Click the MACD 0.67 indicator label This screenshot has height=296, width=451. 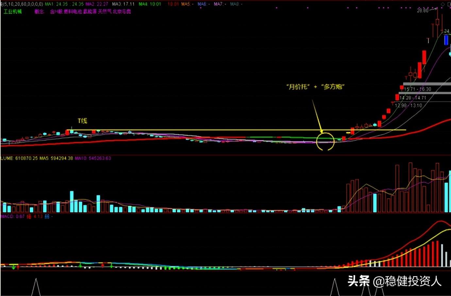point(12,216)
